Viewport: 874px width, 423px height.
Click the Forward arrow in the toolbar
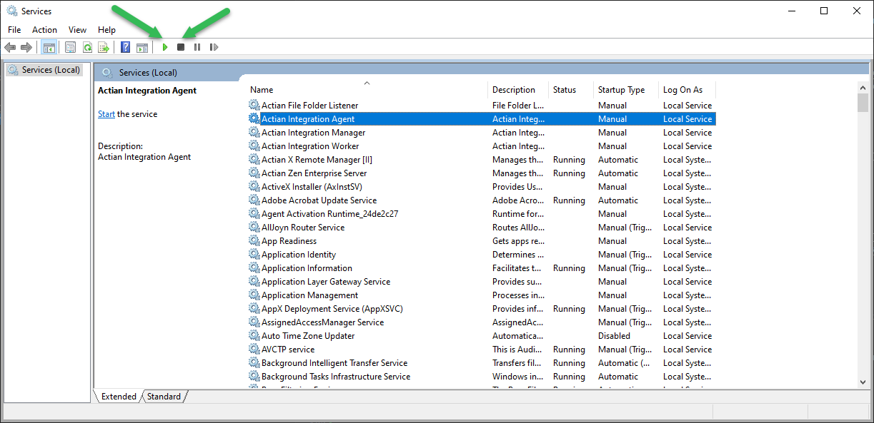(26, 47)
